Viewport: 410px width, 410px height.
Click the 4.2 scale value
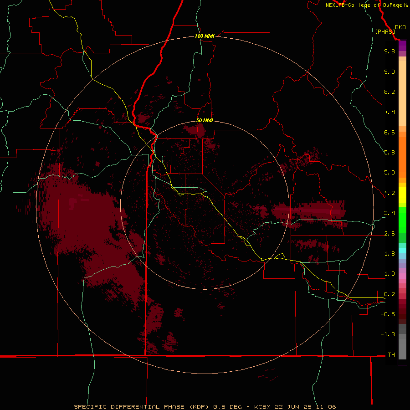(389, 193)
